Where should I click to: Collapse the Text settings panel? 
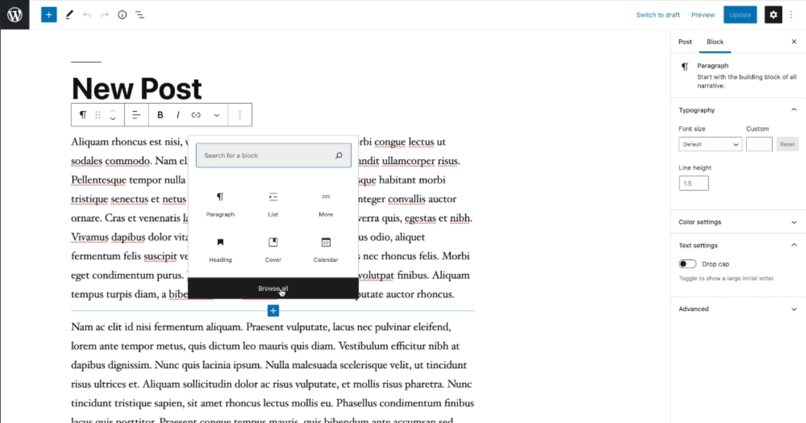(738, 245)
